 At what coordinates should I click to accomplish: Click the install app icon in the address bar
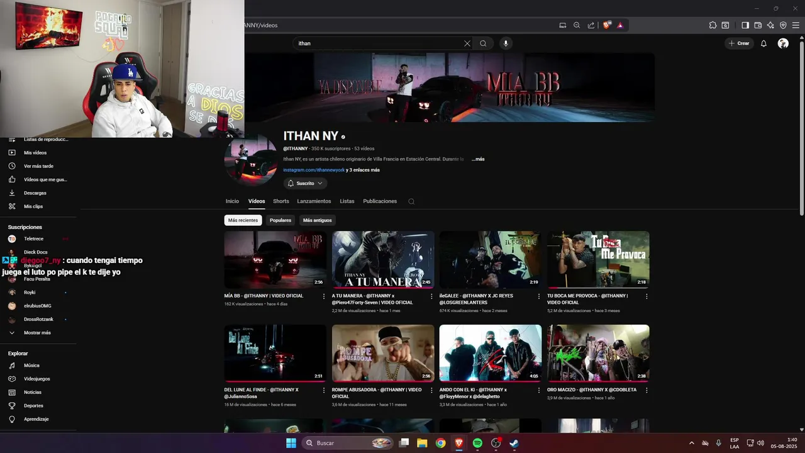563,25
